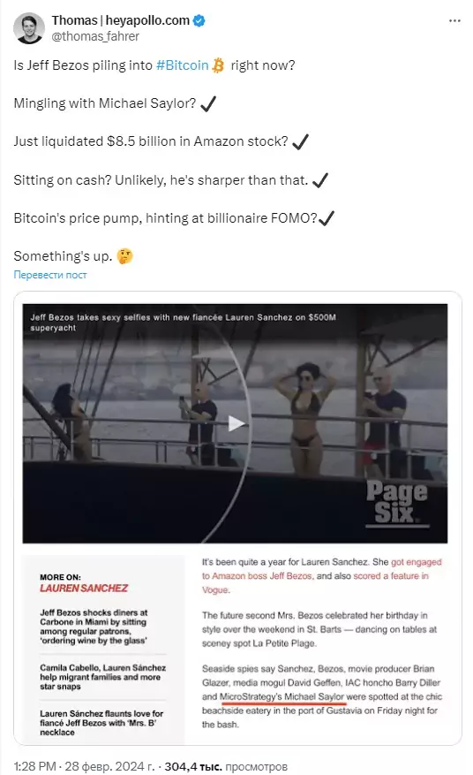The height and width of the screenshot is (775, 473).
Task: Play the Page Six video
Action: point(236,423)
